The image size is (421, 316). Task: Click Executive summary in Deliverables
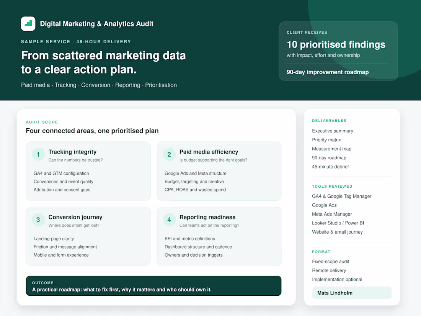click(332, 131)
